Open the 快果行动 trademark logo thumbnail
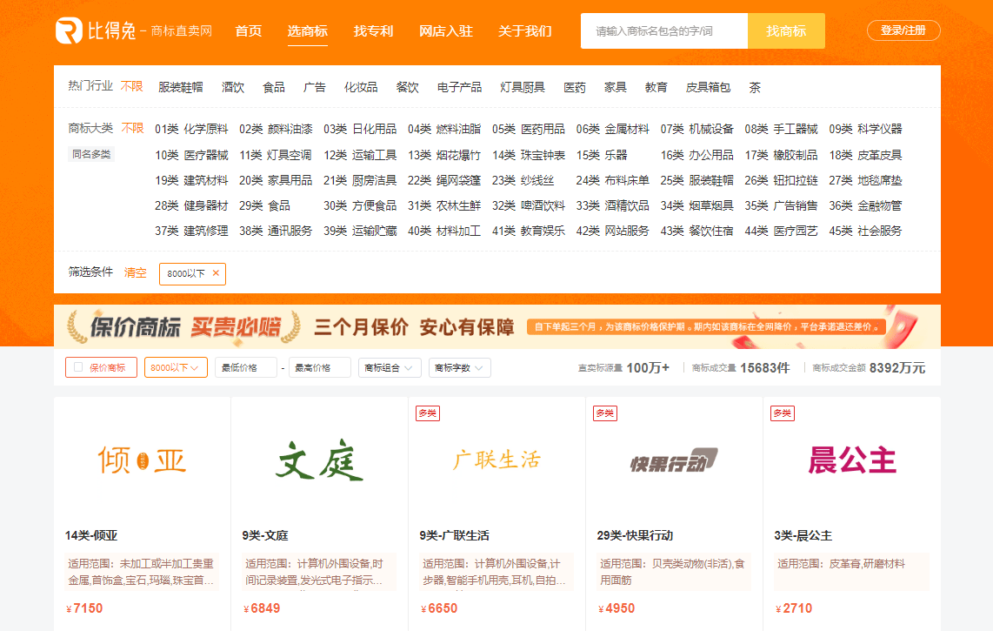This screenshot has width=993, height=631. coord(674,460)
